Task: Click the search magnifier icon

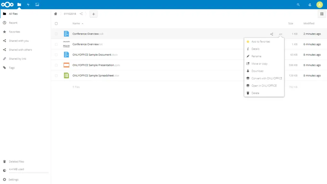Action: (x=298, y=5)
